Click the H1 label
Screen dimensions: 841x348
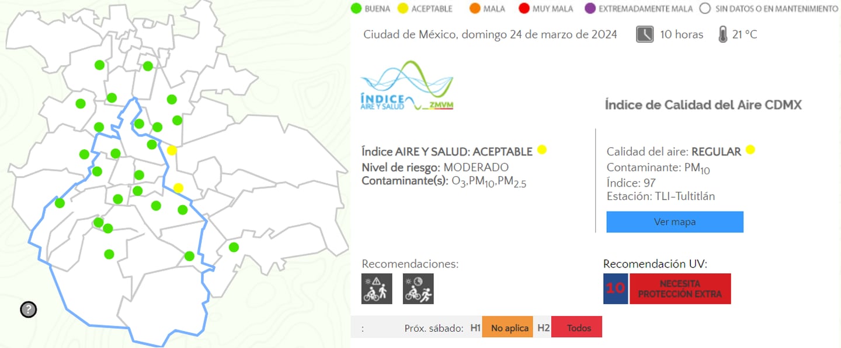pyautogui.click(x=475, y=328)
